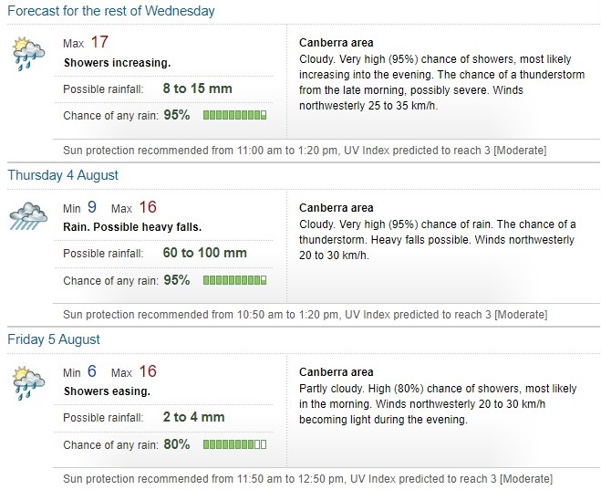The width and height of the screenshot is (601, 490).
Task: Click 'Rain. Possible heavy falls.' summary
Action: click(132, 226)
